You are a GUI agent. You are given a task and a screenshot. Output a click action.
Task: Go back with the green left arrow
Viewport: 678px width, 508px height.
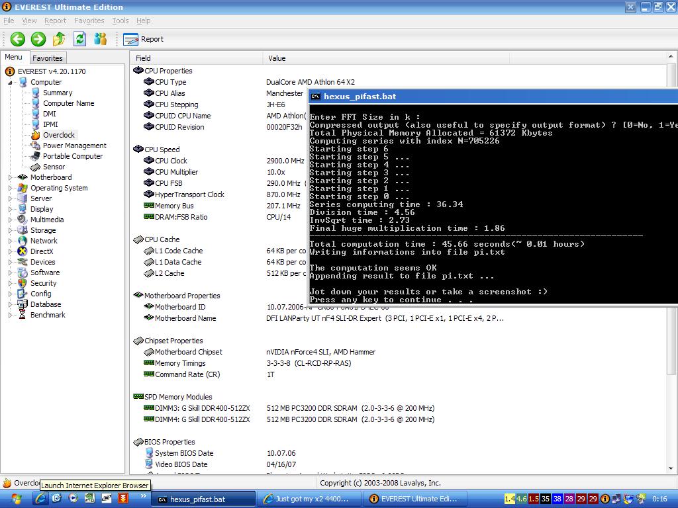[x=18, y=39]
